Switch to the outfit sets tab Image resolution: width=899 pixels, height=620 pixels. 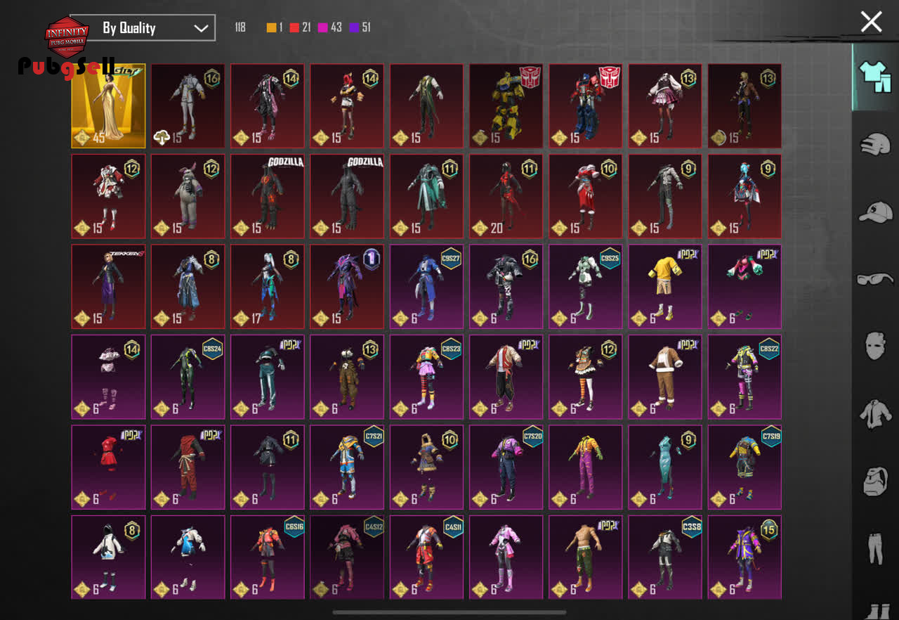point(875,77)
